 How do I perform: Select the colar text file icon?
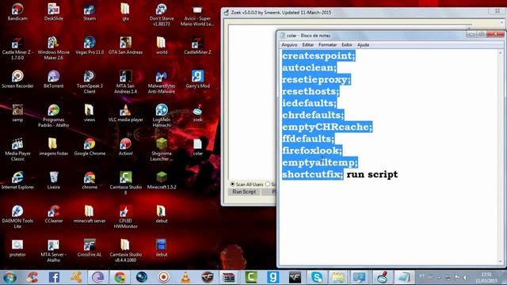coord(197,147)
